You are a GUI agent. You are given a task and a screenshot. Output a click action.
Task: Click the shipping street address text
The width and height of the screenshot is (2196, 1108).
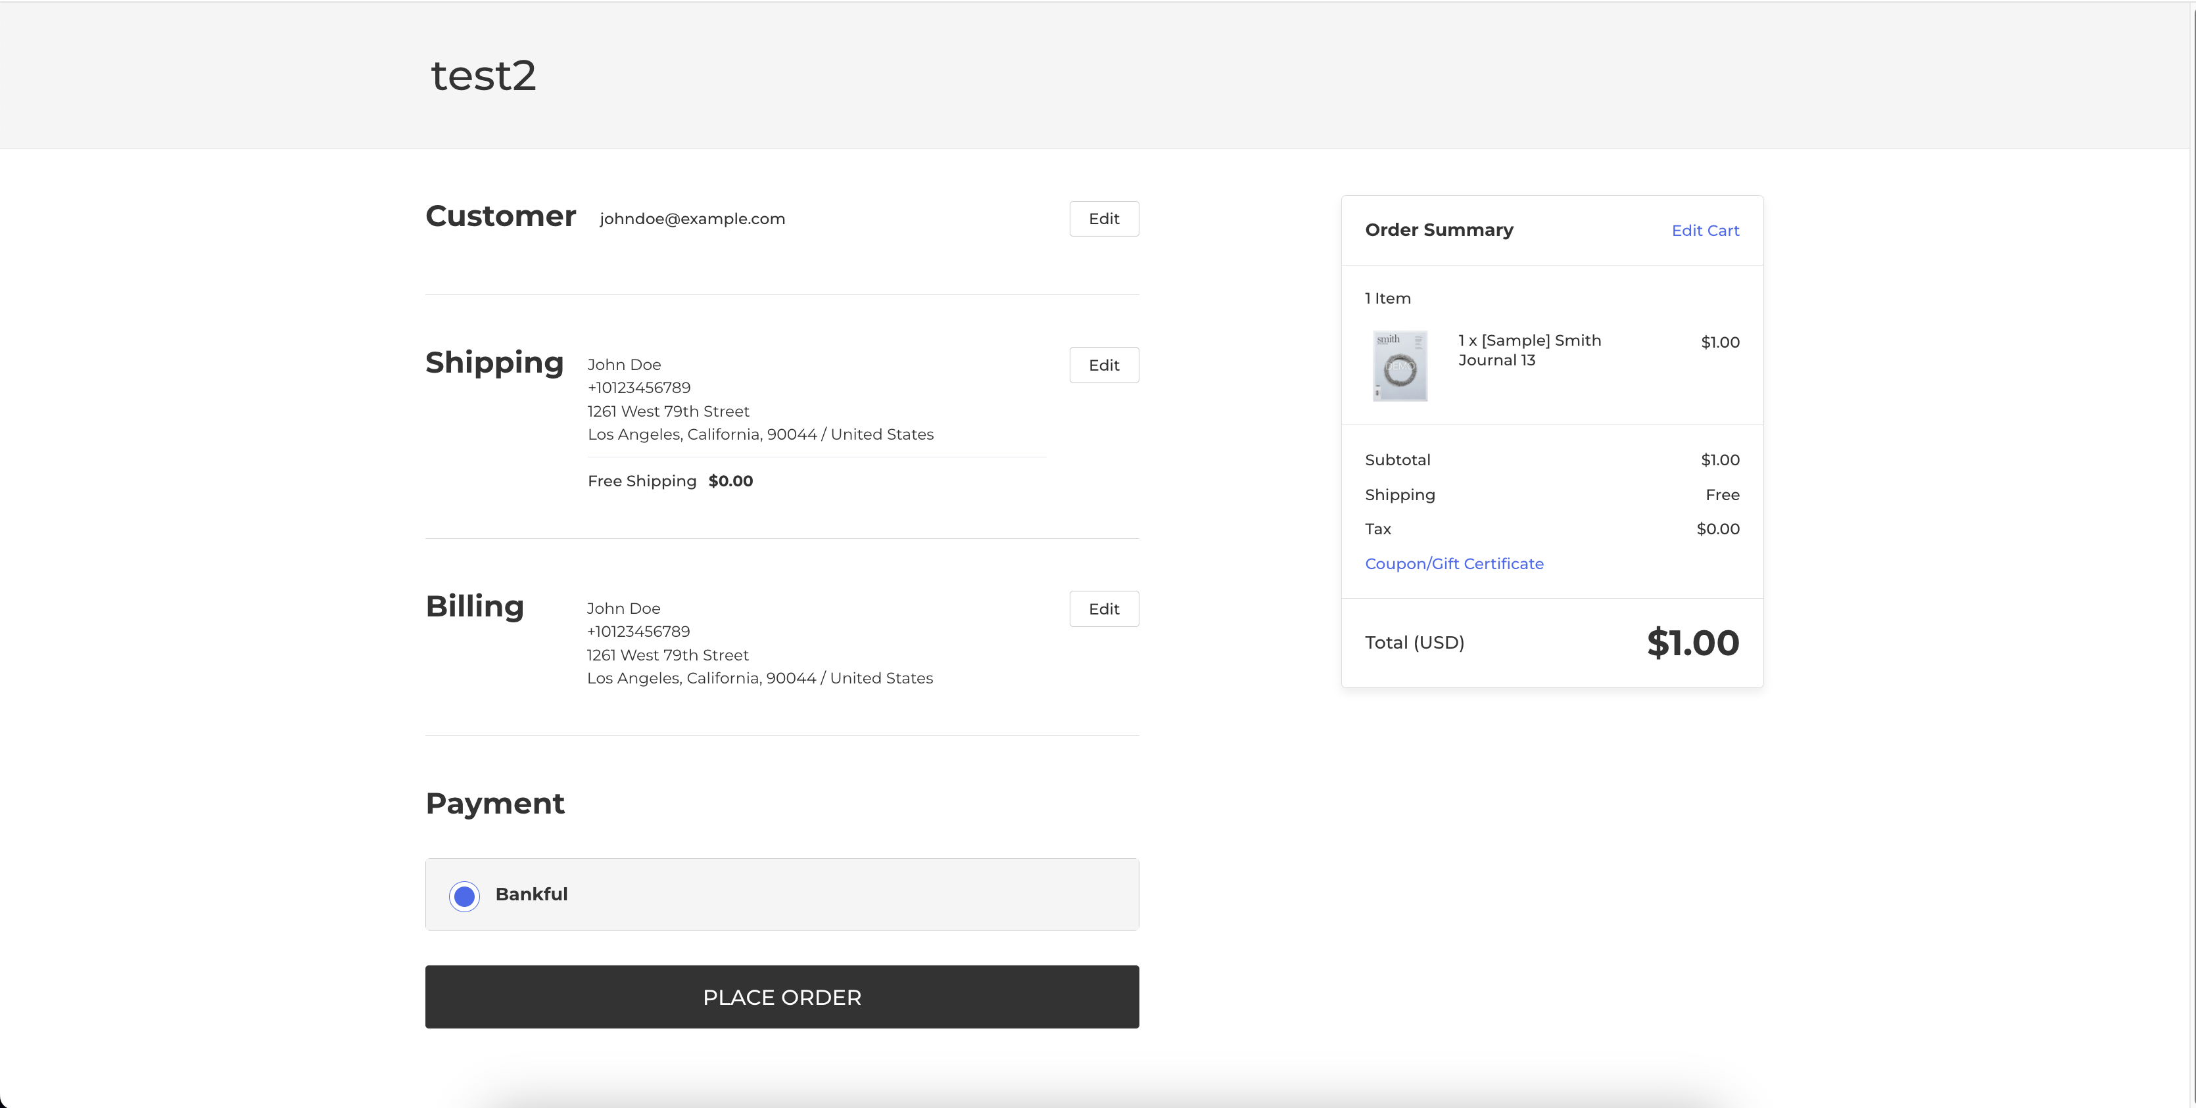669,411
